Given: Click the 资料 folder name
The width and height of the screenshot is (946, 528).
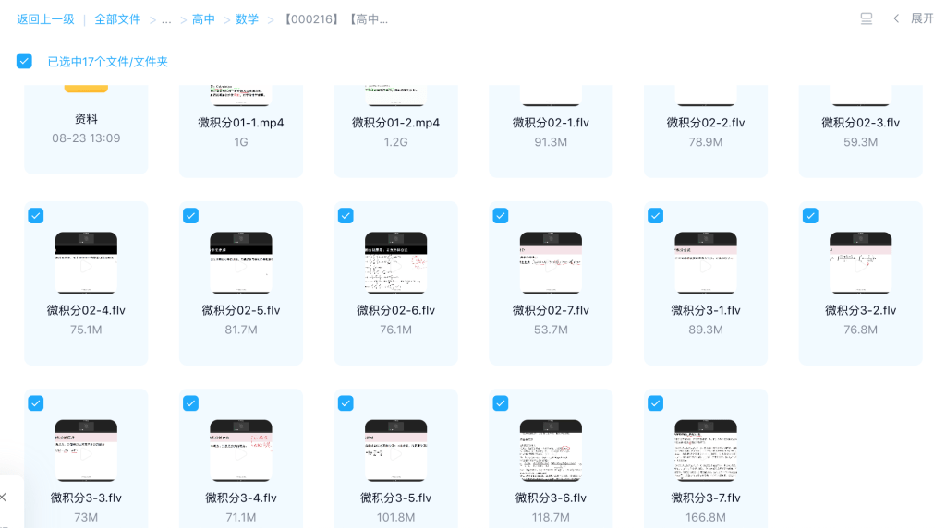Looking at the screenshot, I should point(86,119).
